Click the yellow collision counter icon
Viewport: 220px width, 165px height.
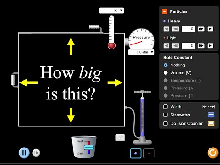pos(211,123)
